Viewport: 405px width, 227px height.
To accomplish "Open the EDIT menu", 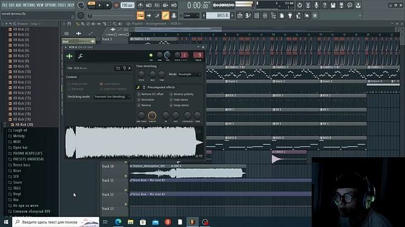I will 12,5.
